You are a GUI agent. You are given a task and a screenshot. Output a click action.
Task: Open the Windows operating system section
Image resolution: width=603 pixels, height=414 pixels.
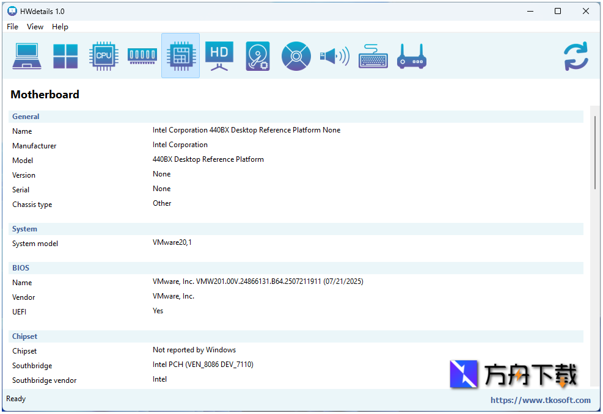tap(65, 56)
